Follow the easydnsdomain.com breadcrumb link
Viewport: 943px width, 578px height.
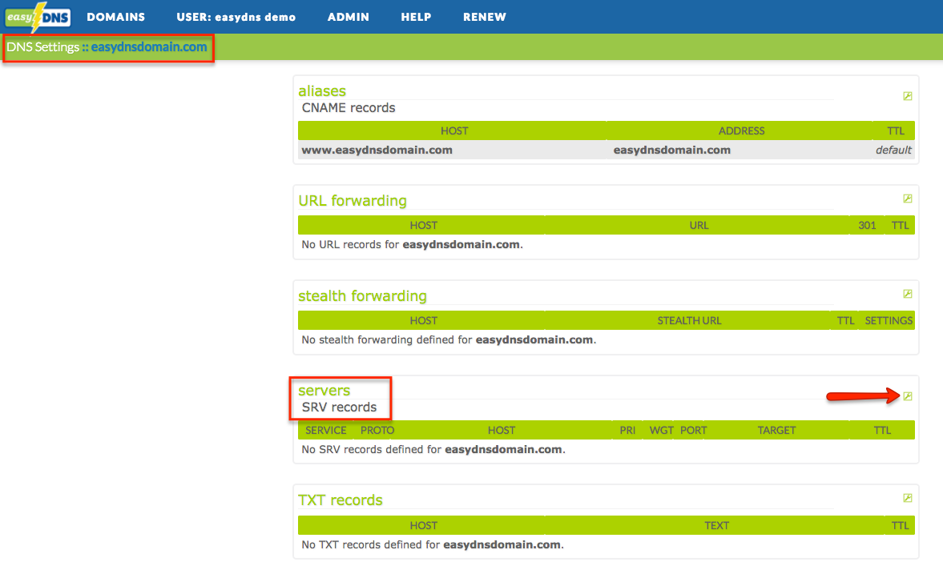[148, 47]
